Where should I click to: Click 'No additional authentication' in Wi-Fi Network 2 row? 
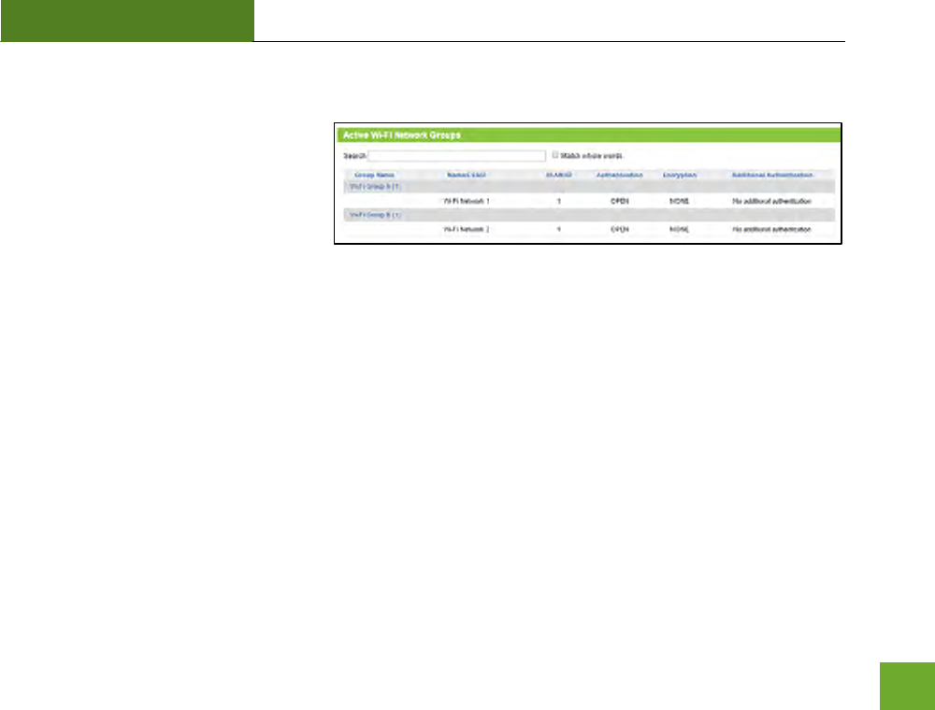(x=771, y=229)
